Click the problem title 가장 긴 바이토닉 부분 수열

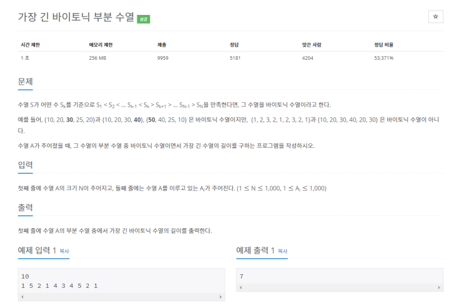click(x=76, y=17)
